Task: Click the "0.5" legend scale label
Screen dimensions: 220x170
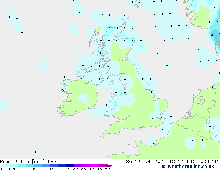Action: click(x=12, y=169)
